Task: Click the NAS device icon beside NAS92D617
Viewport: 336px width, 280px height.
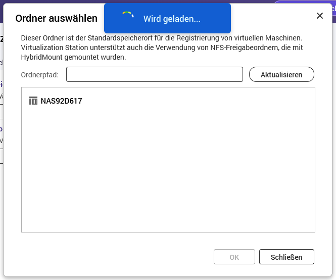Action: point(33,101)
